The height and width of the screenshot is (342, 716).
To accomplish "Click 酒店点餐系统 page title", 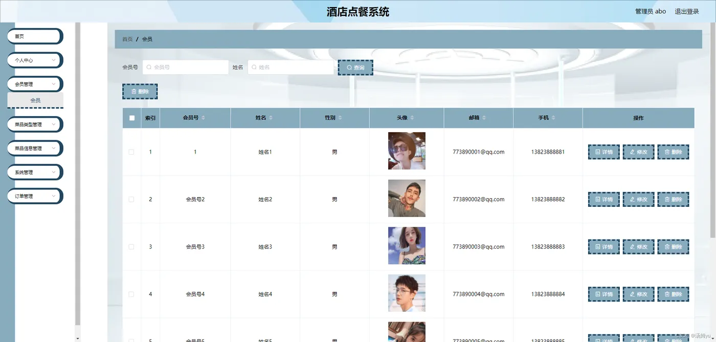I will click(x=358, y=12).
